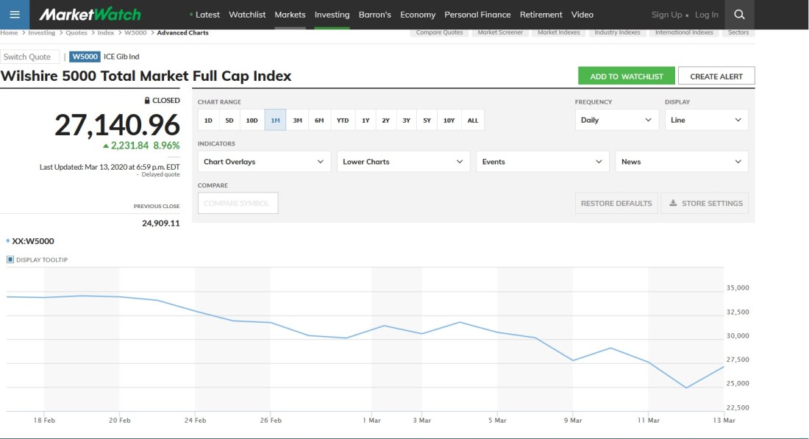Open the Display Line dropdown
Screen dimensions: 809x439
click(706, 120)
